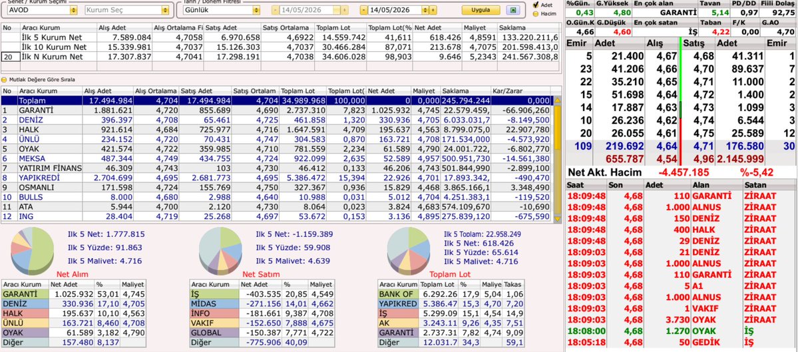Select the YATIRIM FİNANS broker row

[276, 168]
